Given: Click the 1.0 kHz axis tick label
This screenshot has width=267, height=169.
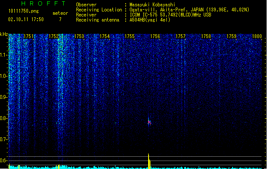Looking at the screenshot, I should 3,76.
